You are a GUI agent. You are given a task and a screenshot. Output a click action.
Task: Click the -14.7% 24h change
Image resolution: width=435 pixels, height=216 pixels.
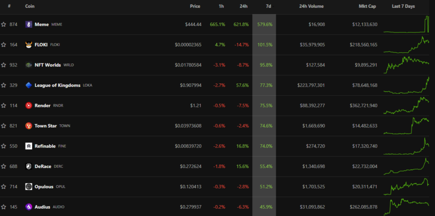(241, 45)
